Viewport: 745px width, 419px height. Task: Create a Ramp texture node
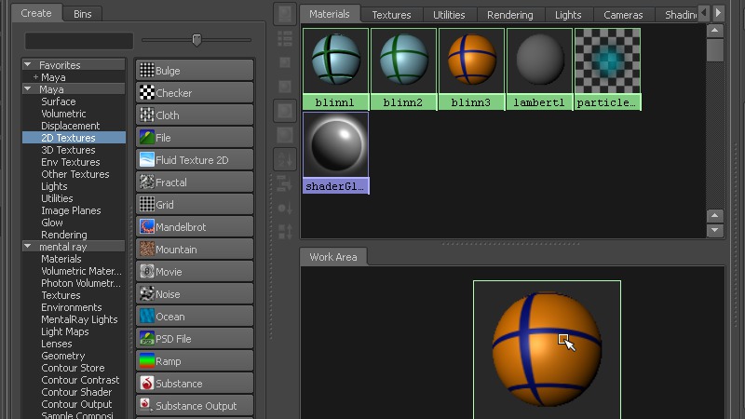[x=195, y=361]
